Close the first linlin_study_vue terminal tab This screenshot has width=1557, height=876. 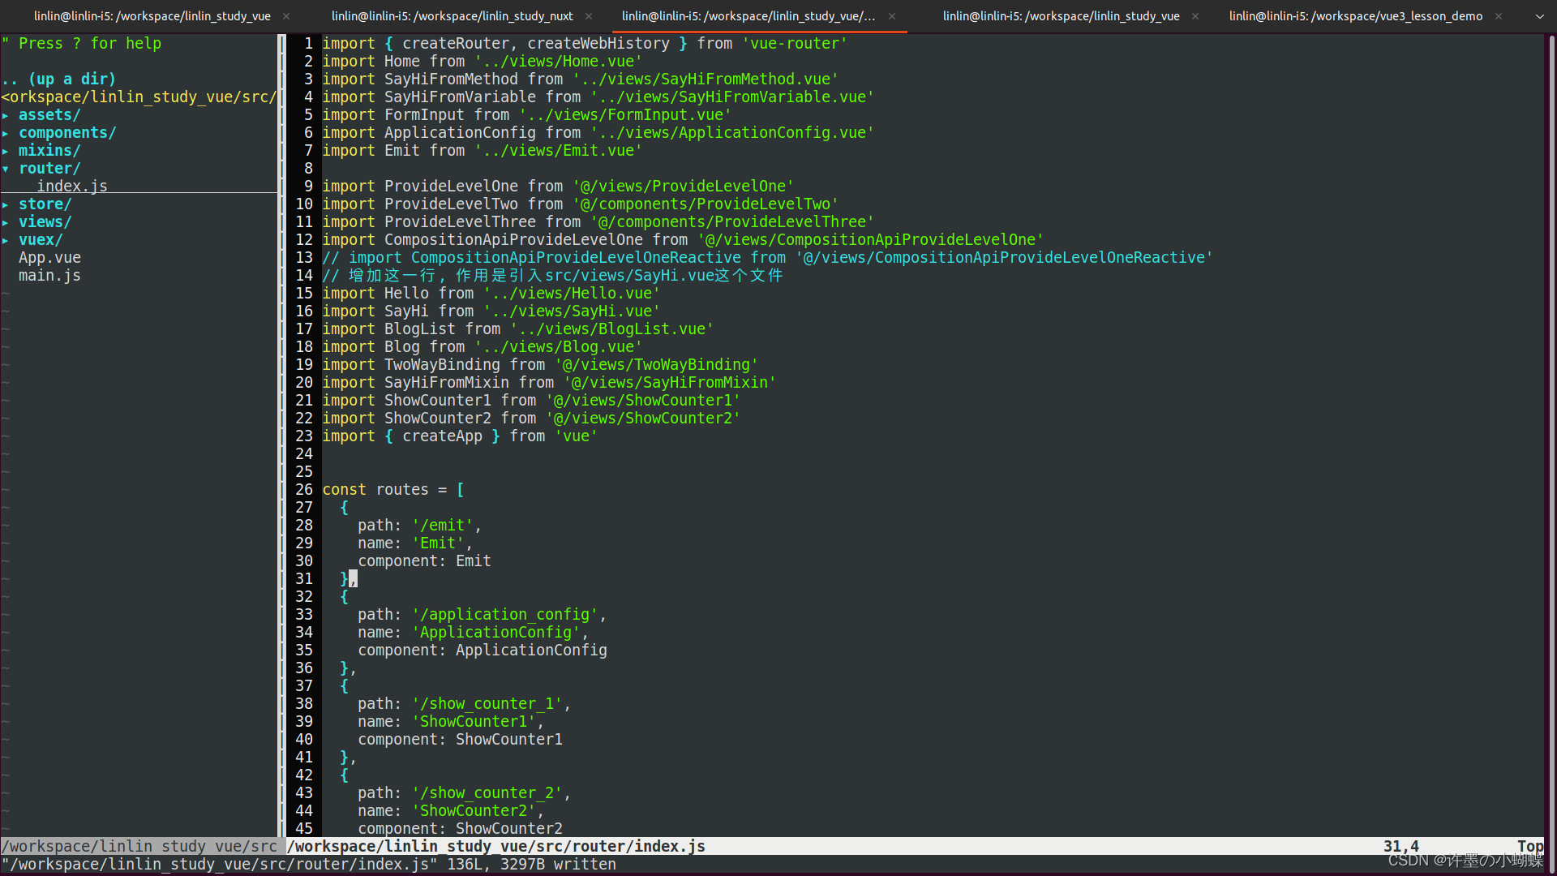coord(286,16)
